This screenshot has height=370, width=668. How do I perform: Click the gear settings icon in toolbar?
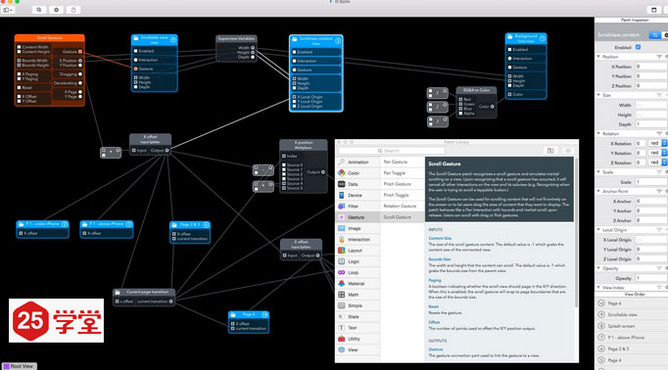[x=56, y=10]
